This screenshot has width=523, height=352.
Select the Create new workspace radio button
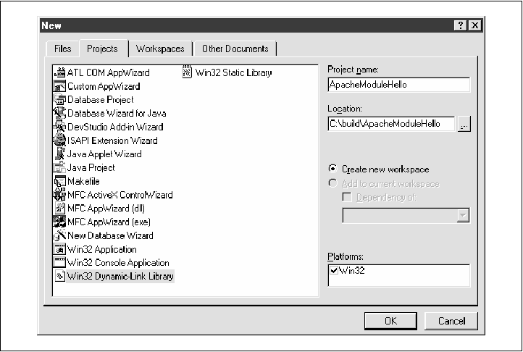click(x=333, y=169)
